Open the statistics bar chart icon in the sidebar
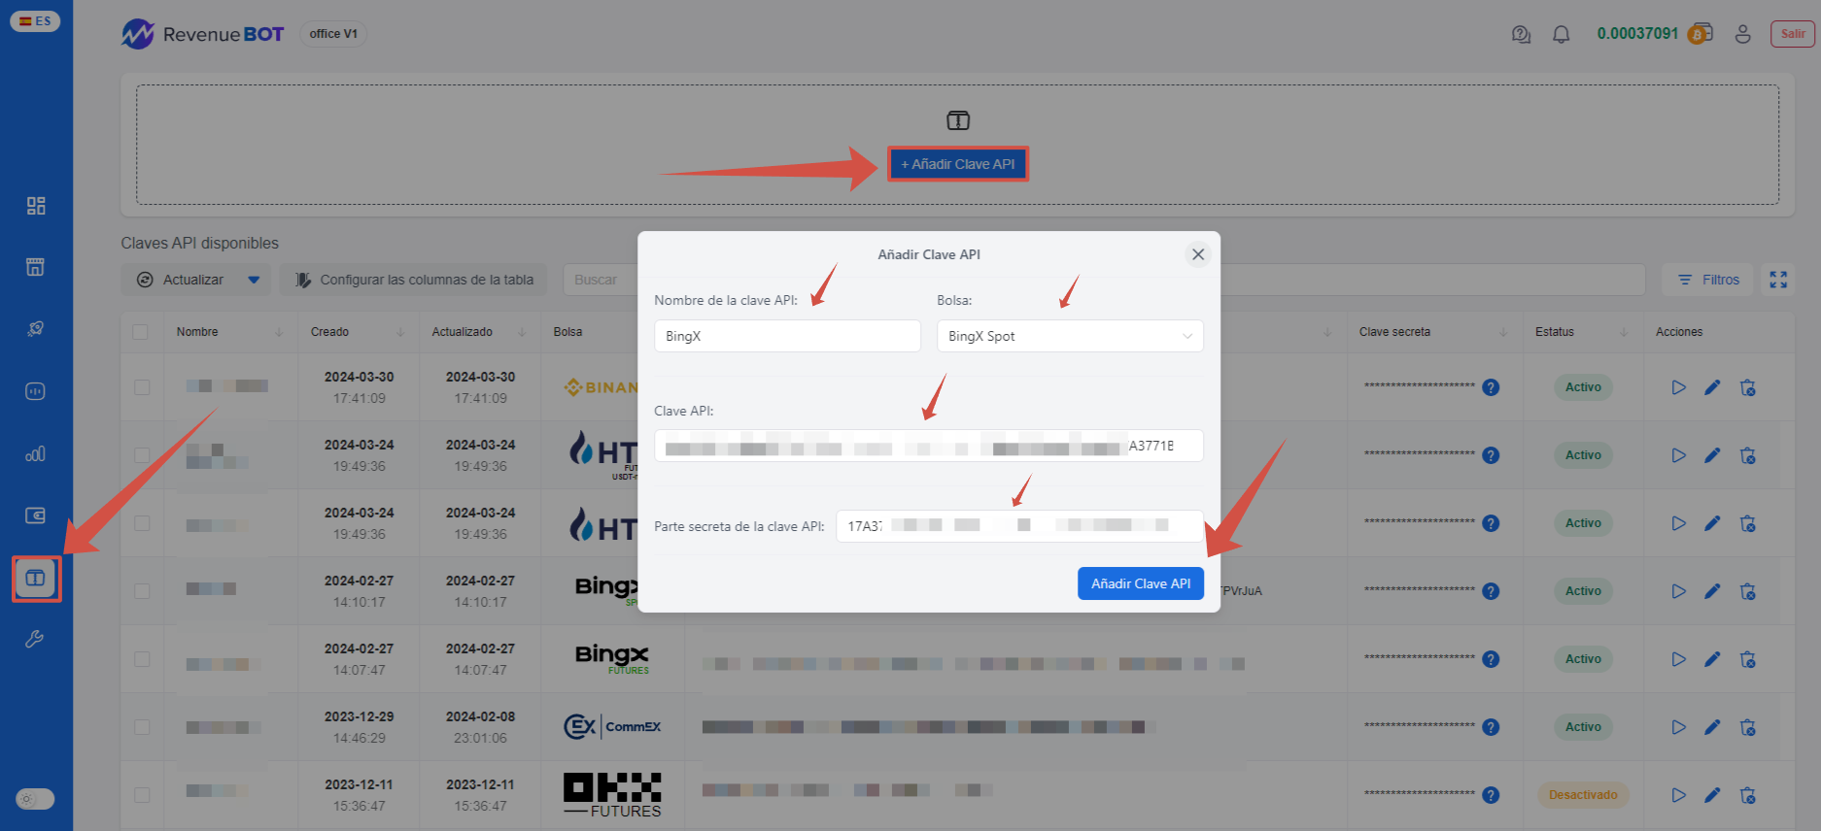Viewport: 1821px width, 831px height. (x=36, y=453)
